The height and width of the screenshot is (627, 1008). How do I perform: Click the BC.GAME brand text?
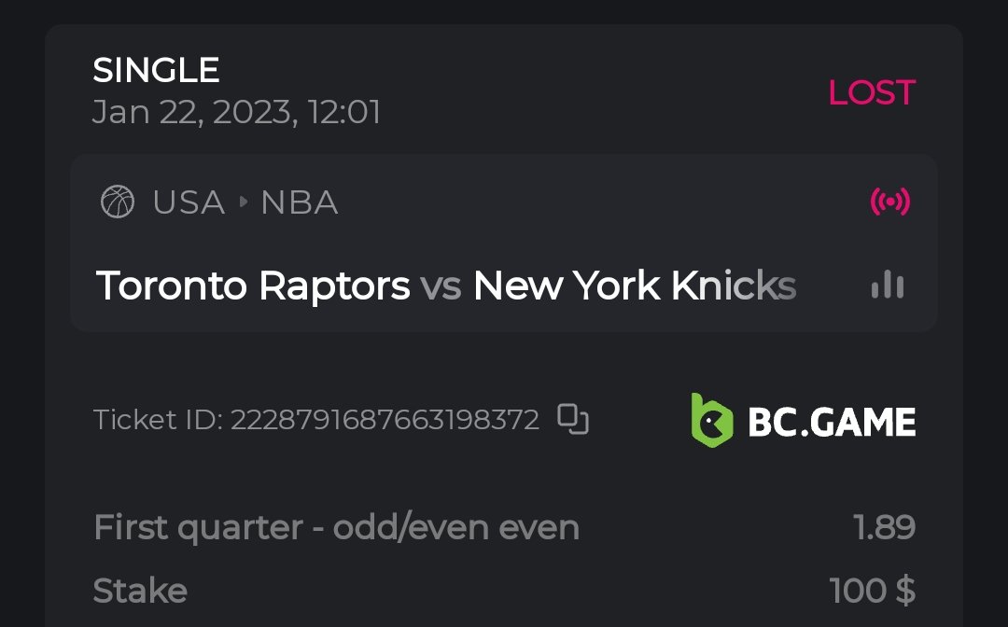click(x=832, y=423)
